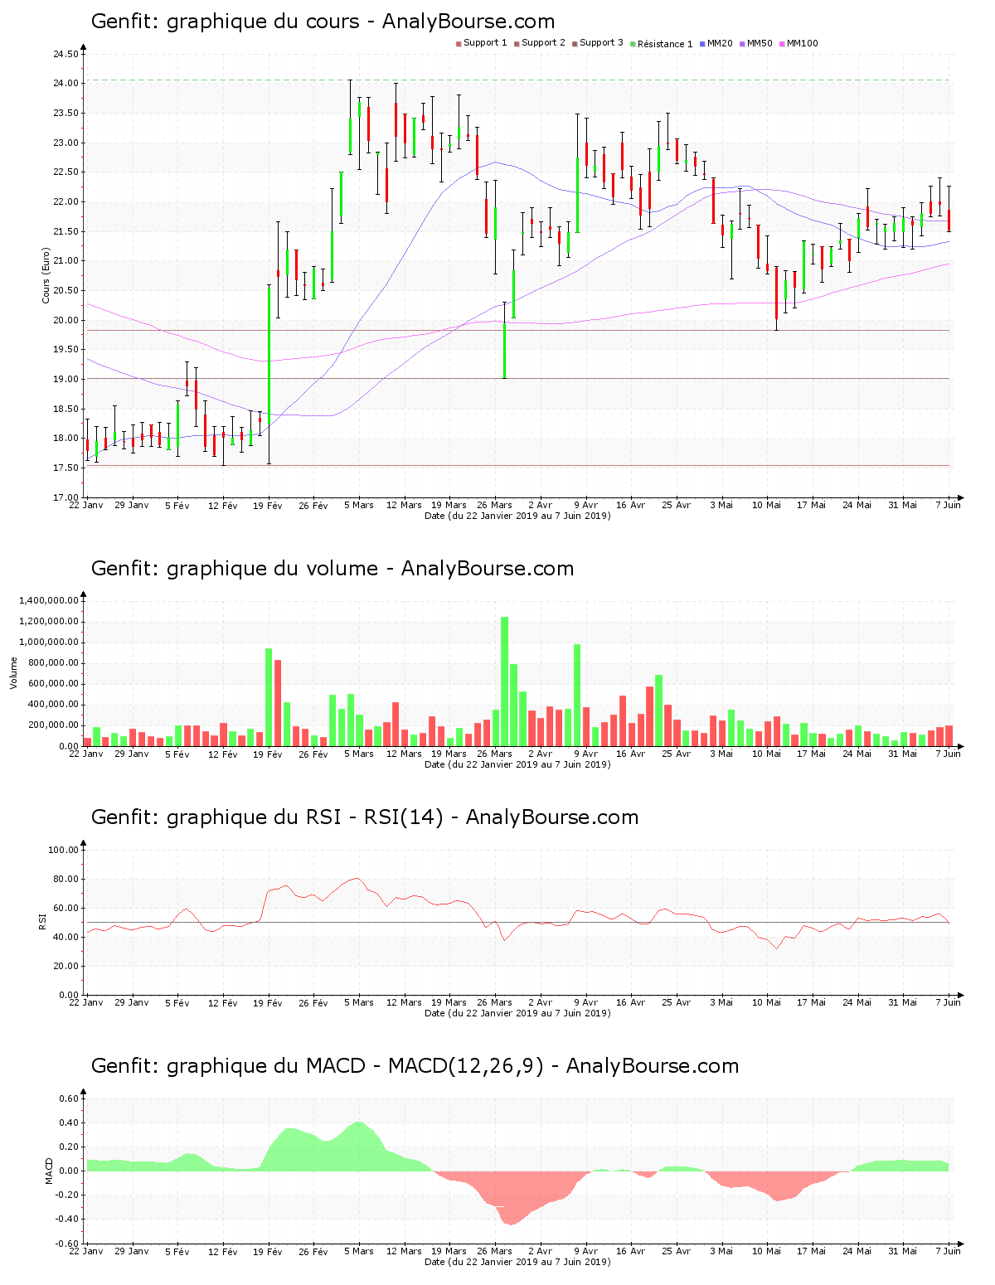Image resolution: width=995 pixels, height=1285 pixels.
Task: Click the 17.50 price axis value
Action: (66, 468)
